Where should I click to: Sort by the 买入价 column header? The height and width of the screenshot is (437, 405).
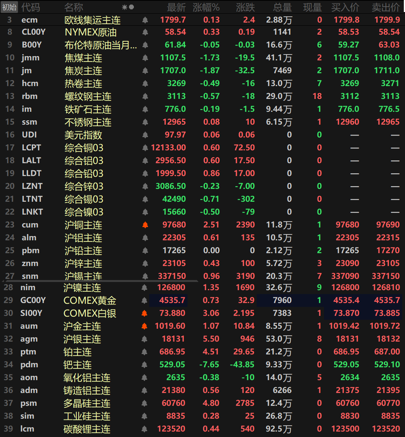345,7
